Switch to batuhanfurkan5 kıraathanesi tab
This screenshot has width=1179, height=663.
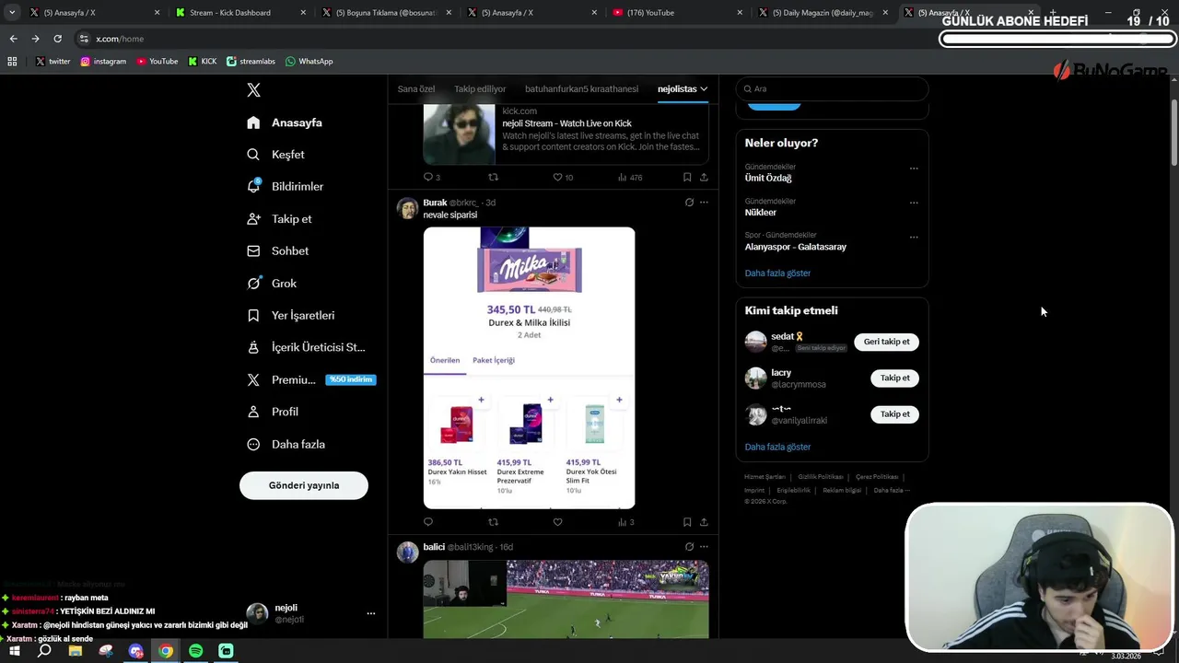(x=581, y=89)
